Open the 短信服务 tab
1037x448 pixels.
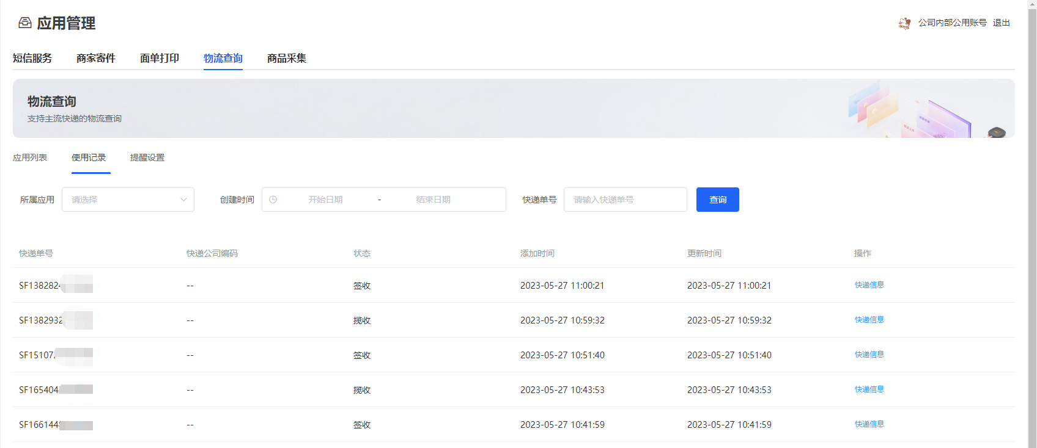coord(32,59)
